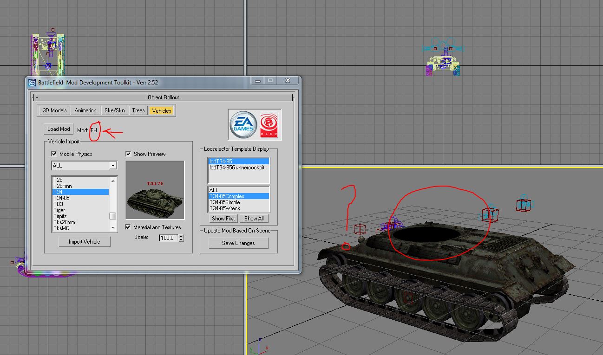Image resolution: width=603 pixels, height=355 pixels.
Task: Click the Save Changes button
Action: coord(238,243)
